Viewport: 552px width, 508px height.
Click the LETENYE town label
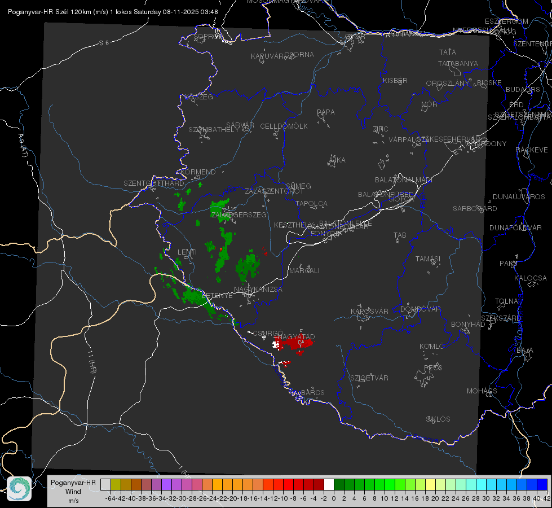[x=217, y=295]
